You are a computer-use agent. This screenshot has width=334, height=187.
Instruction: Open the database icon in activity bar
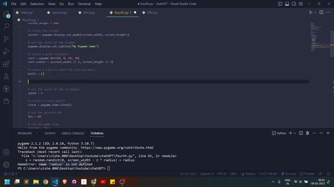click(6, 101)
